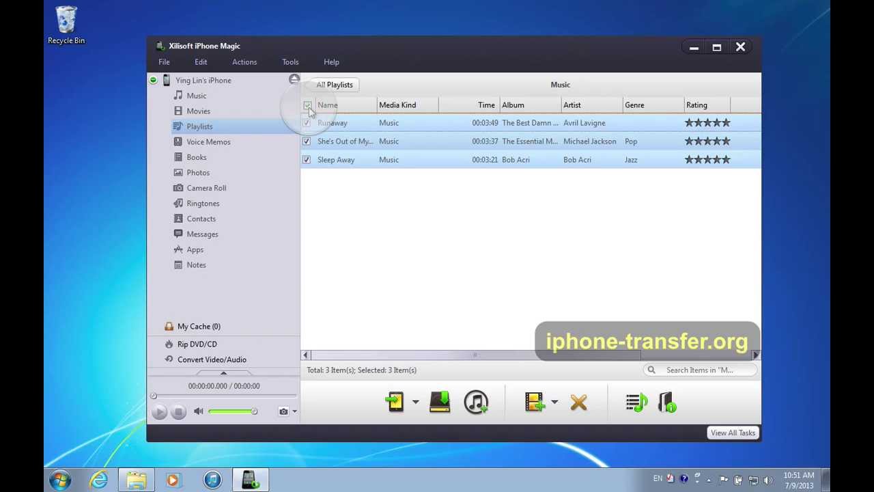The width and height of the screenshot is (874, 492).
Task: Click the network icon in system tray
Action: 753,480
